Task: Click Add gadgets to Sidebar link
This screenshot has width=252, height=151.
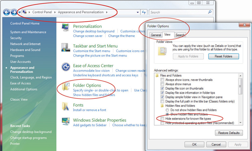Action: click(x=90, y=125)
